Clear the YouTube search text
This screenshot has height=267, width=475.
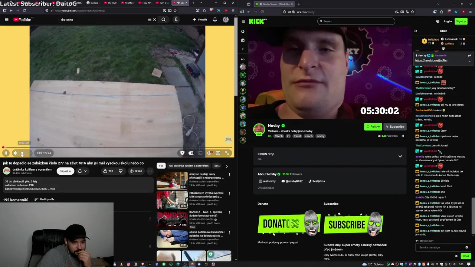tap(155, 19)
